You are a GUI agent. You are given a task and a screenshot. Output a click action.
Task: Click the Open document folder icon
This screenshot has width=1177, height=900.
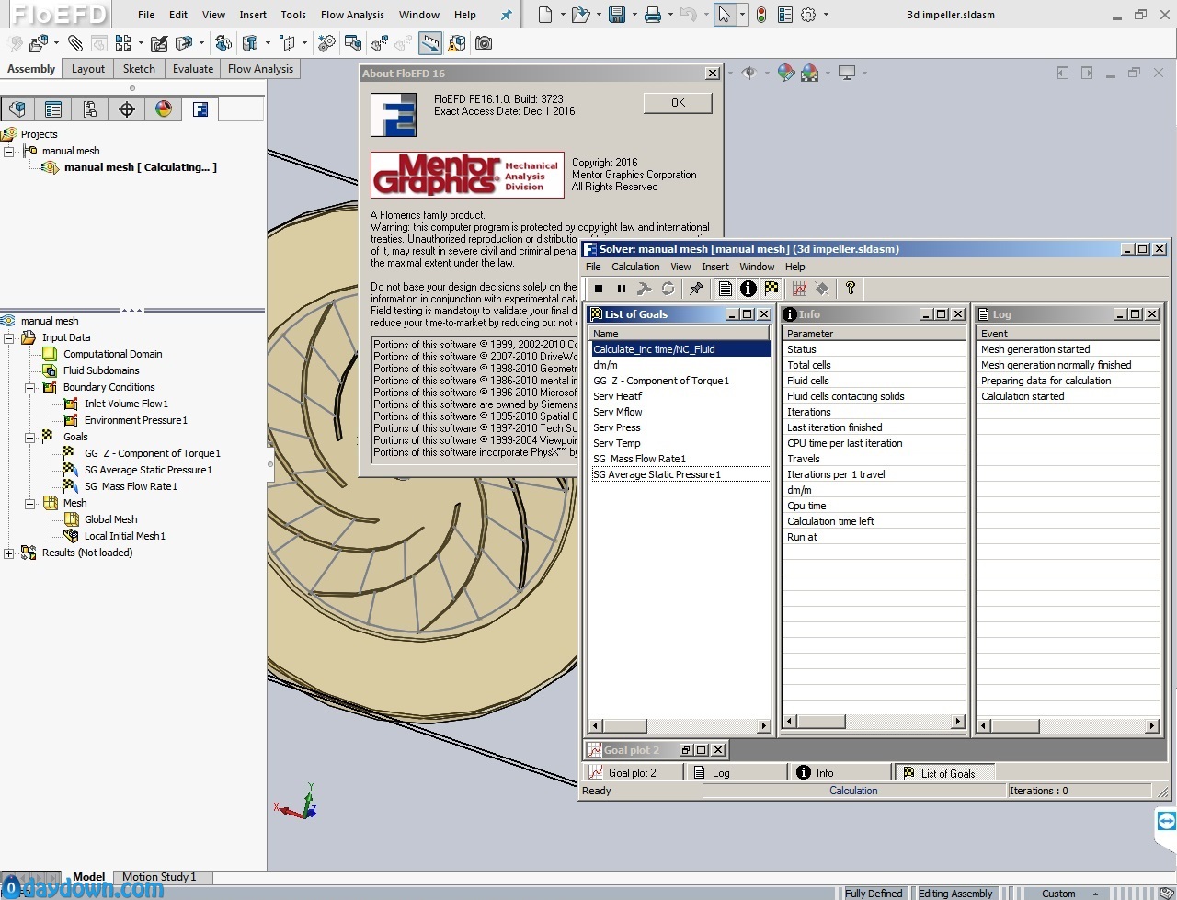click(x=579, y=15)
